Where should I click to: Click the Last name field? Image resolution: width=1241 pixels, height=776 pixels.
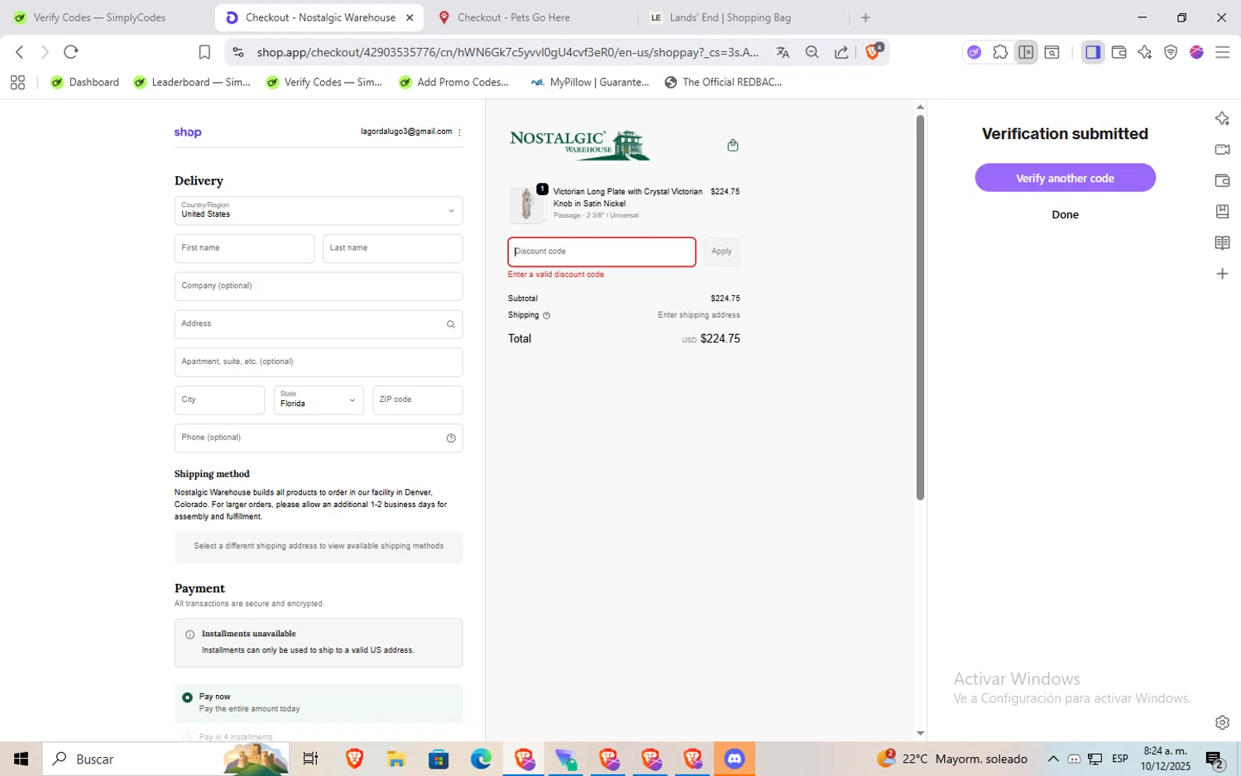pos(392,248)
